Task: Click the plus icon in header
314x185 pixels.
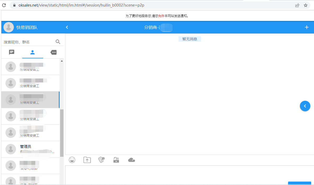Action: click(307, 27)
